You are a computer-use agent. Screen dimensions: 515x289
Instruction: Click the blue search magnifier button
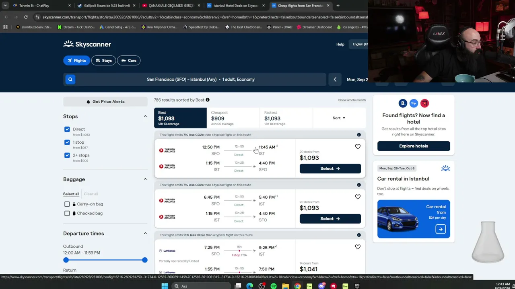click(x=70, y=79)
